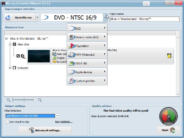This screenshot has width=184, height=138.
Task: Expand the Bonuses tree node
Action: [x=10, y=68]
